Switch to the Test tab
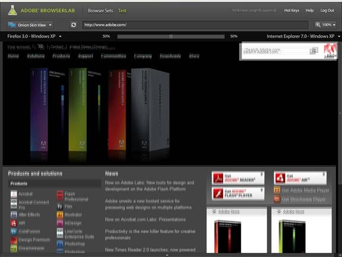Screen dimensions: 342x257 click(122, 11)
